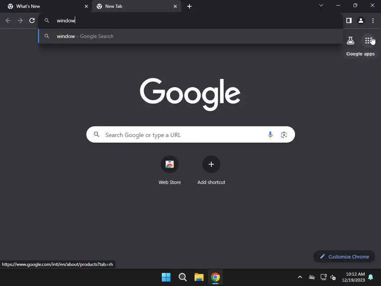Open Search Labs flask icon
The width and height of the screenshot is (381, 286).
[x=350, y=41]
